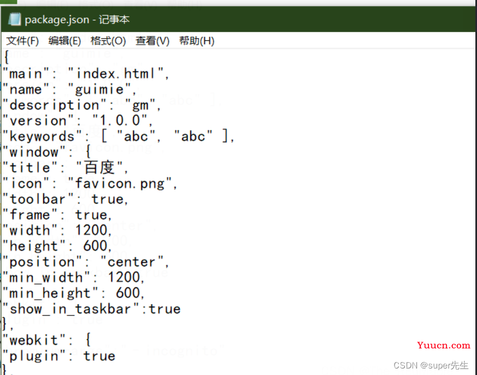Click the "title": "百度" line

[65, 167]
